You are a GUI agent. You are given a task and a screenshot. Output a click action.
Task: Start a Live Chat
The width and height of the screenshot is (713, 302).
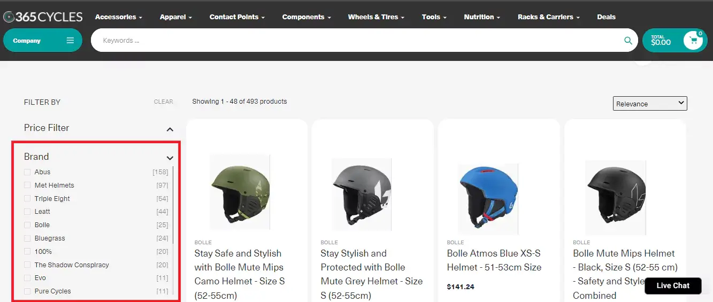pos(672,285)
